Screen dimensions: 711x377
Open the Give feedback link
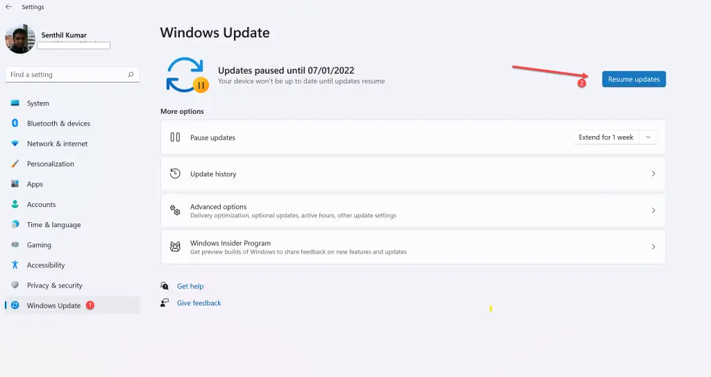199,303
